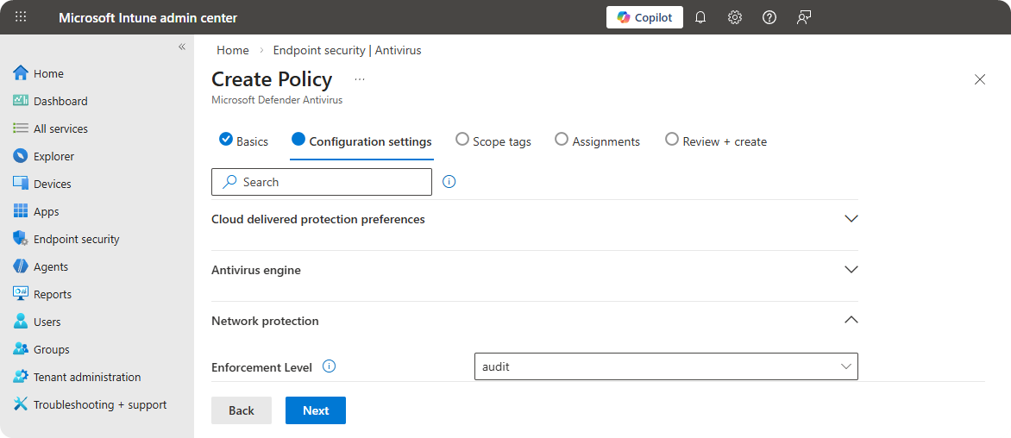Click the Back button
Screen dimensions: 1011x438
tap(242, 410)
